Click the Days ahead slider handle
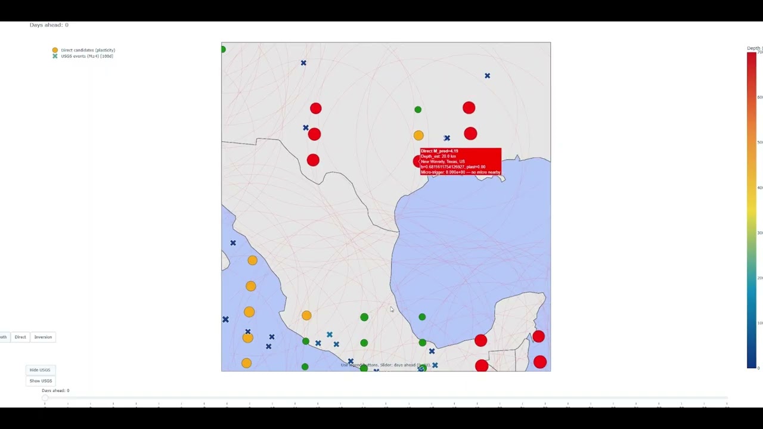Viewport: 763px width, 429px height. pos(45,397)
